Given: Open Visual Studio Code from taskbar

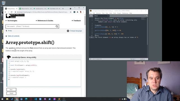Looking at the screenshot, I should [x=36, y=99].
